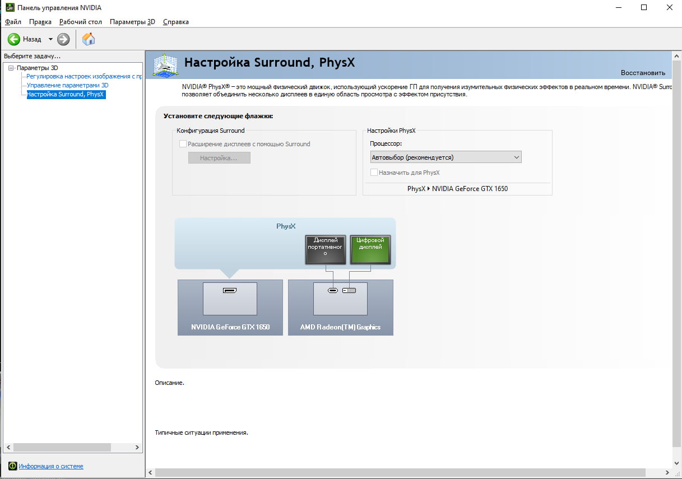Click left arrow of sidebar horizontal scrollbar
This screenshot has height=479, width=682.
8,448
